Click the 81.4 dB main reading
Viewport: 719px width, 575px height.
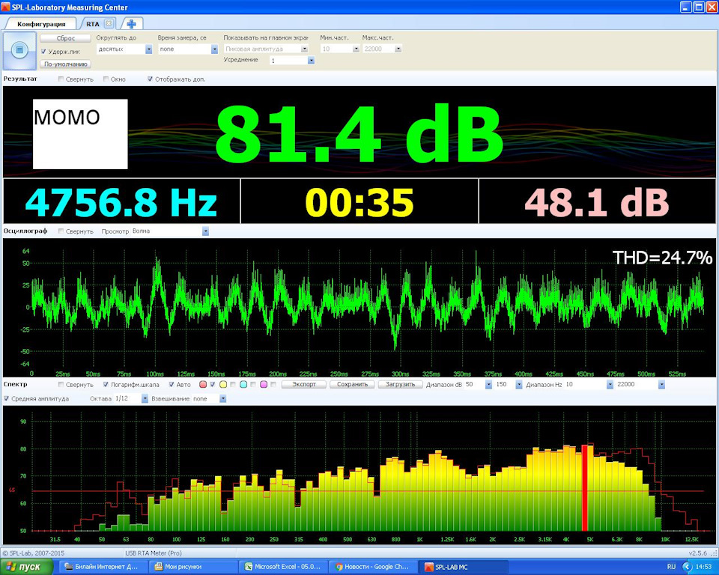[360, 134]
